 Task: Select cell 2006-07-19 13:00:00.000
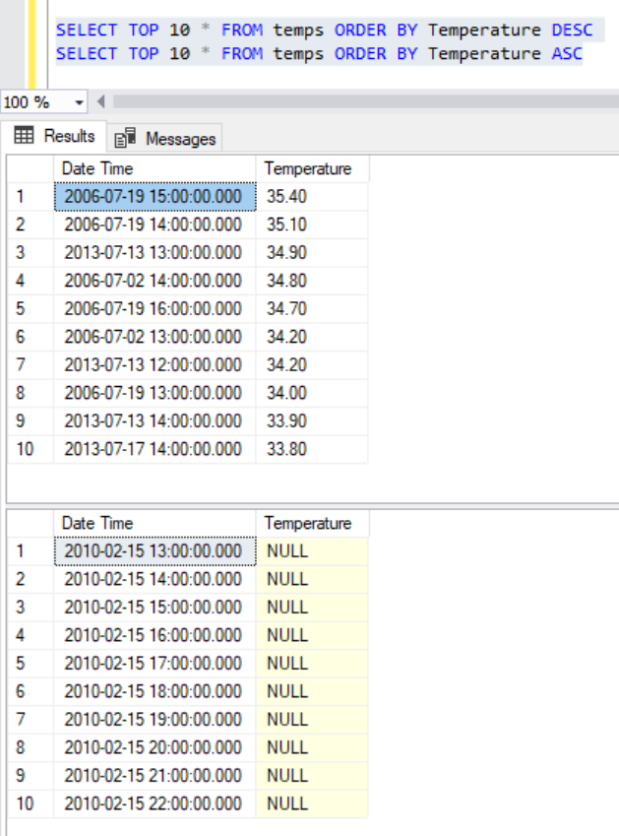[x=155, y=393]
